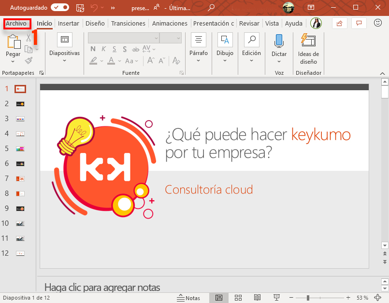Click the text highlight color pen
The height and width of the screenshot is (303, 389).
93,61
